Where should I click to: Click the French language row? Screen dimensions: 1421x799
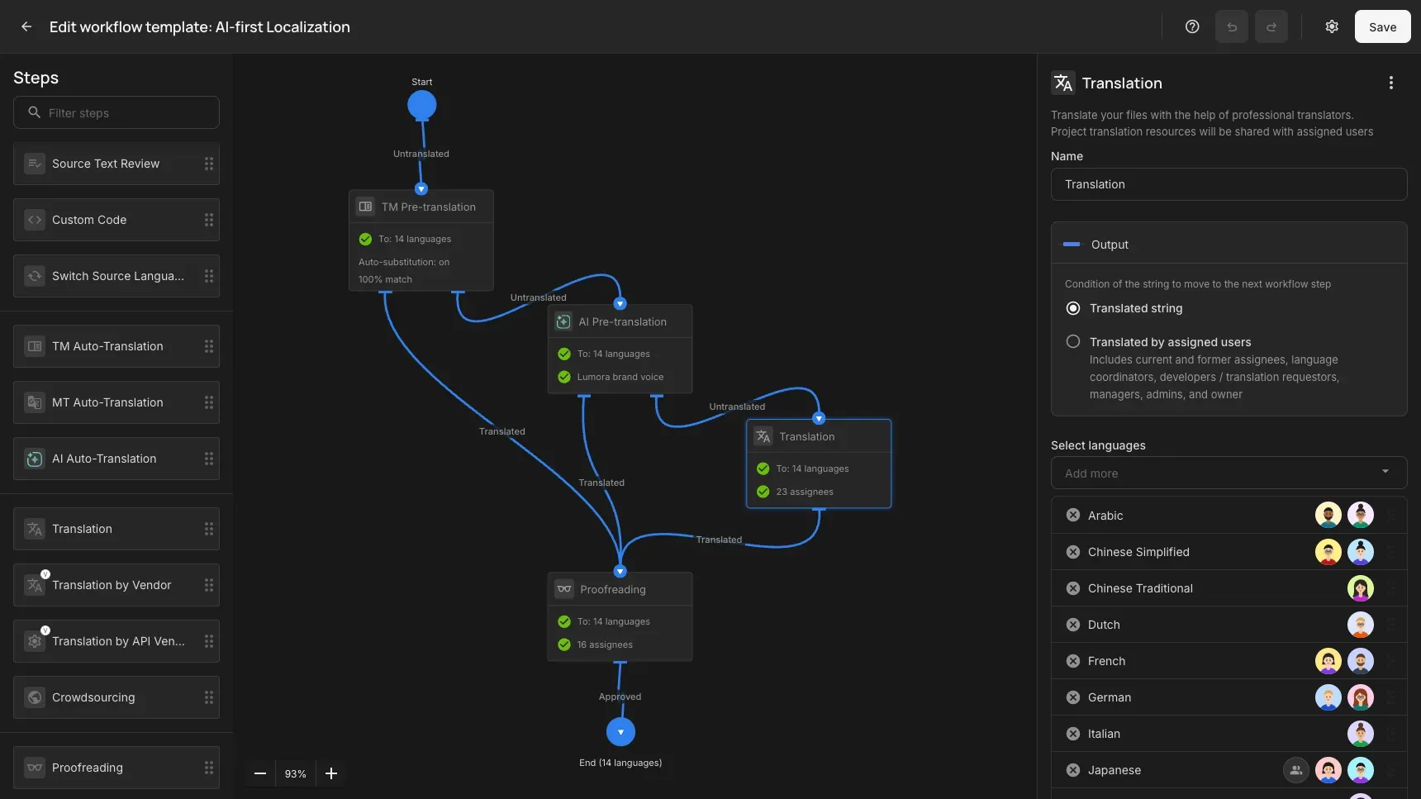pos(1229,661)
